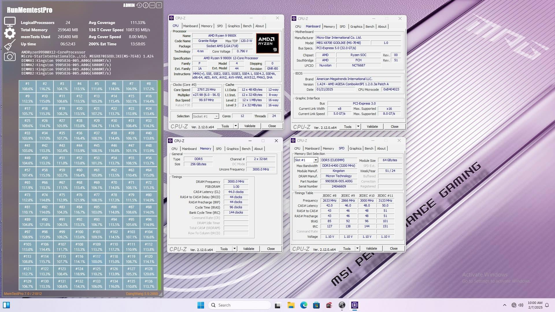The height and width of the screenshot is (312, 555).
Task: Show hidden system tray icons
Action: (x=505, y=305)
